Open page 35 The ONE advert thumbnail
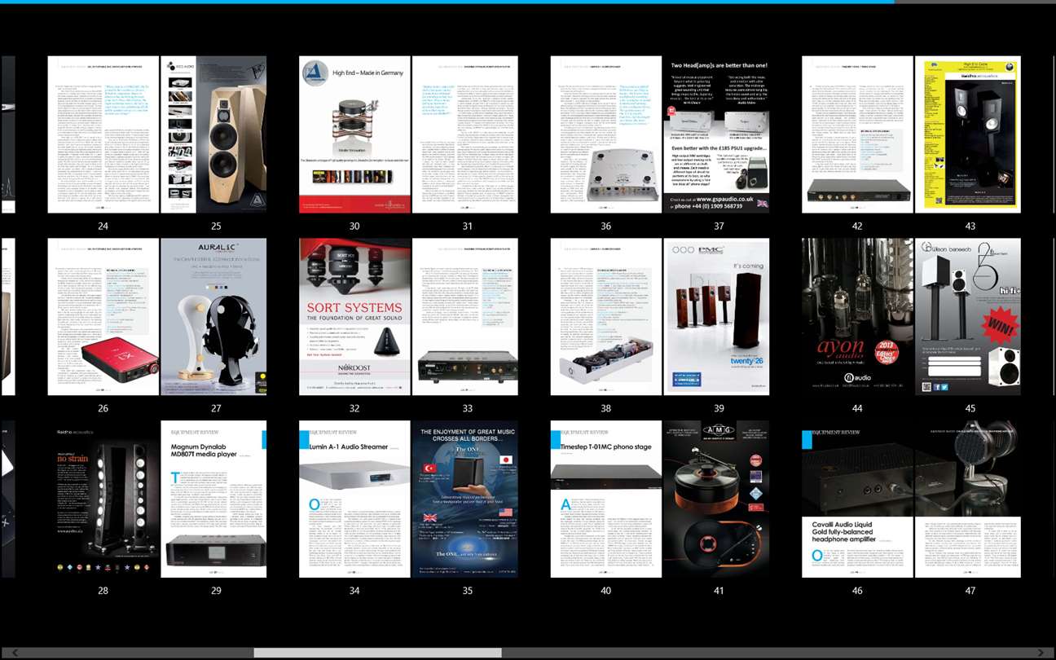This screenshot has width=1056, height=660. tap(465, 499)
